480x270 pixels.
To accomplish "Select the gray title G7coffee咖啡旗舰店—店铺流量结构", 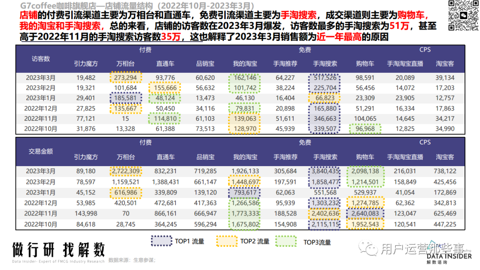I will click(x=86, y=6).
